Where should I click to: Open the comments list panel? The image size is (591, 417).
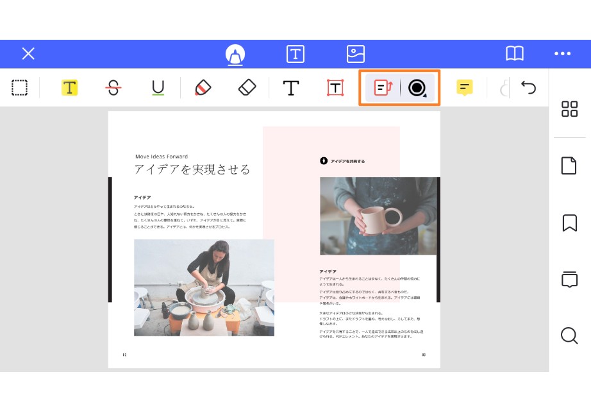click(x=569, y=279)
